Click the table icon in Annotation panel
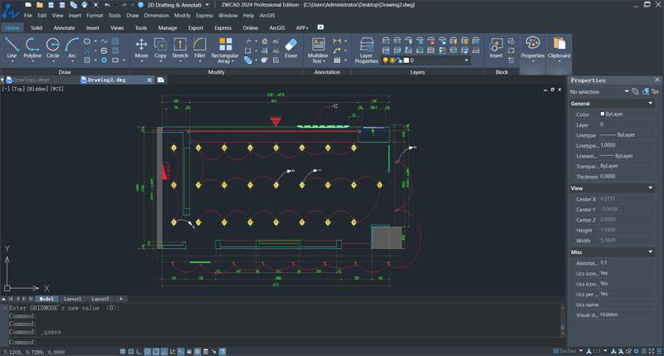Image resolution: width=664 pixels, height=356 pixels. pos(337,60)
